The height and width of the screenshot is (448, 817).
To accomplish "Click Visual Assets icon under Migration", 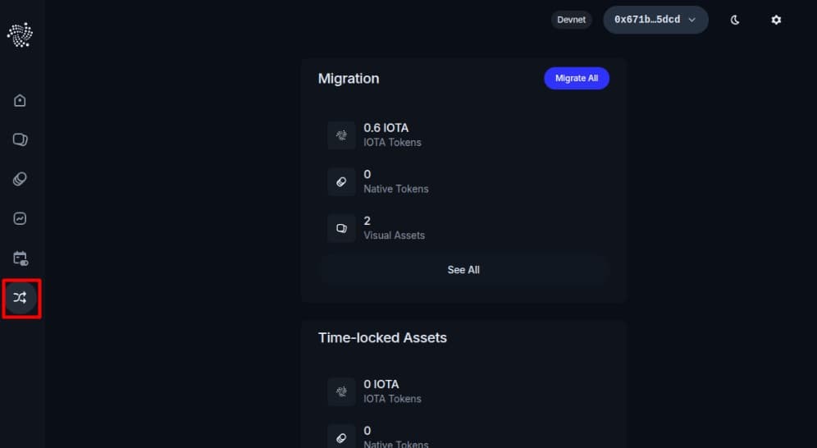I will 341,228.
